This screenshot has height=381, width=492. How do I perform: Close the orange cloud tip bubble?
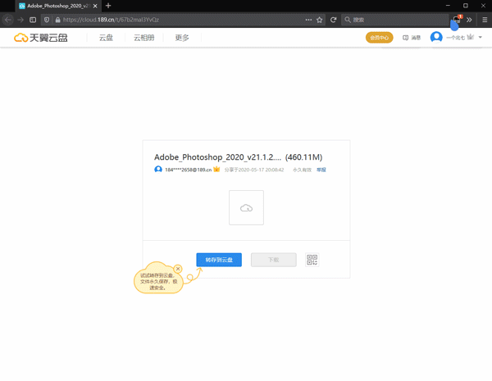point(178,269)
